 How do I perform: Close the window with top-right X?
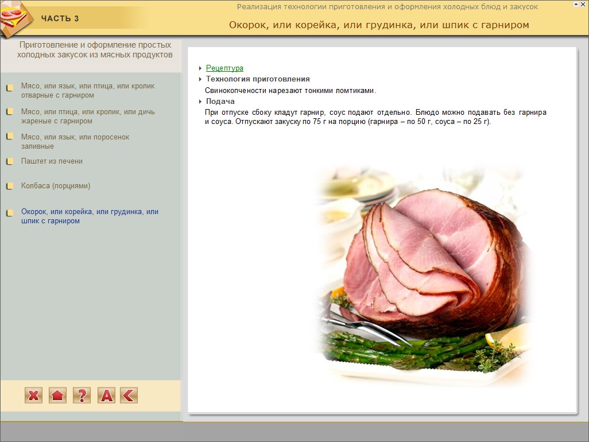tap(583, 4)
